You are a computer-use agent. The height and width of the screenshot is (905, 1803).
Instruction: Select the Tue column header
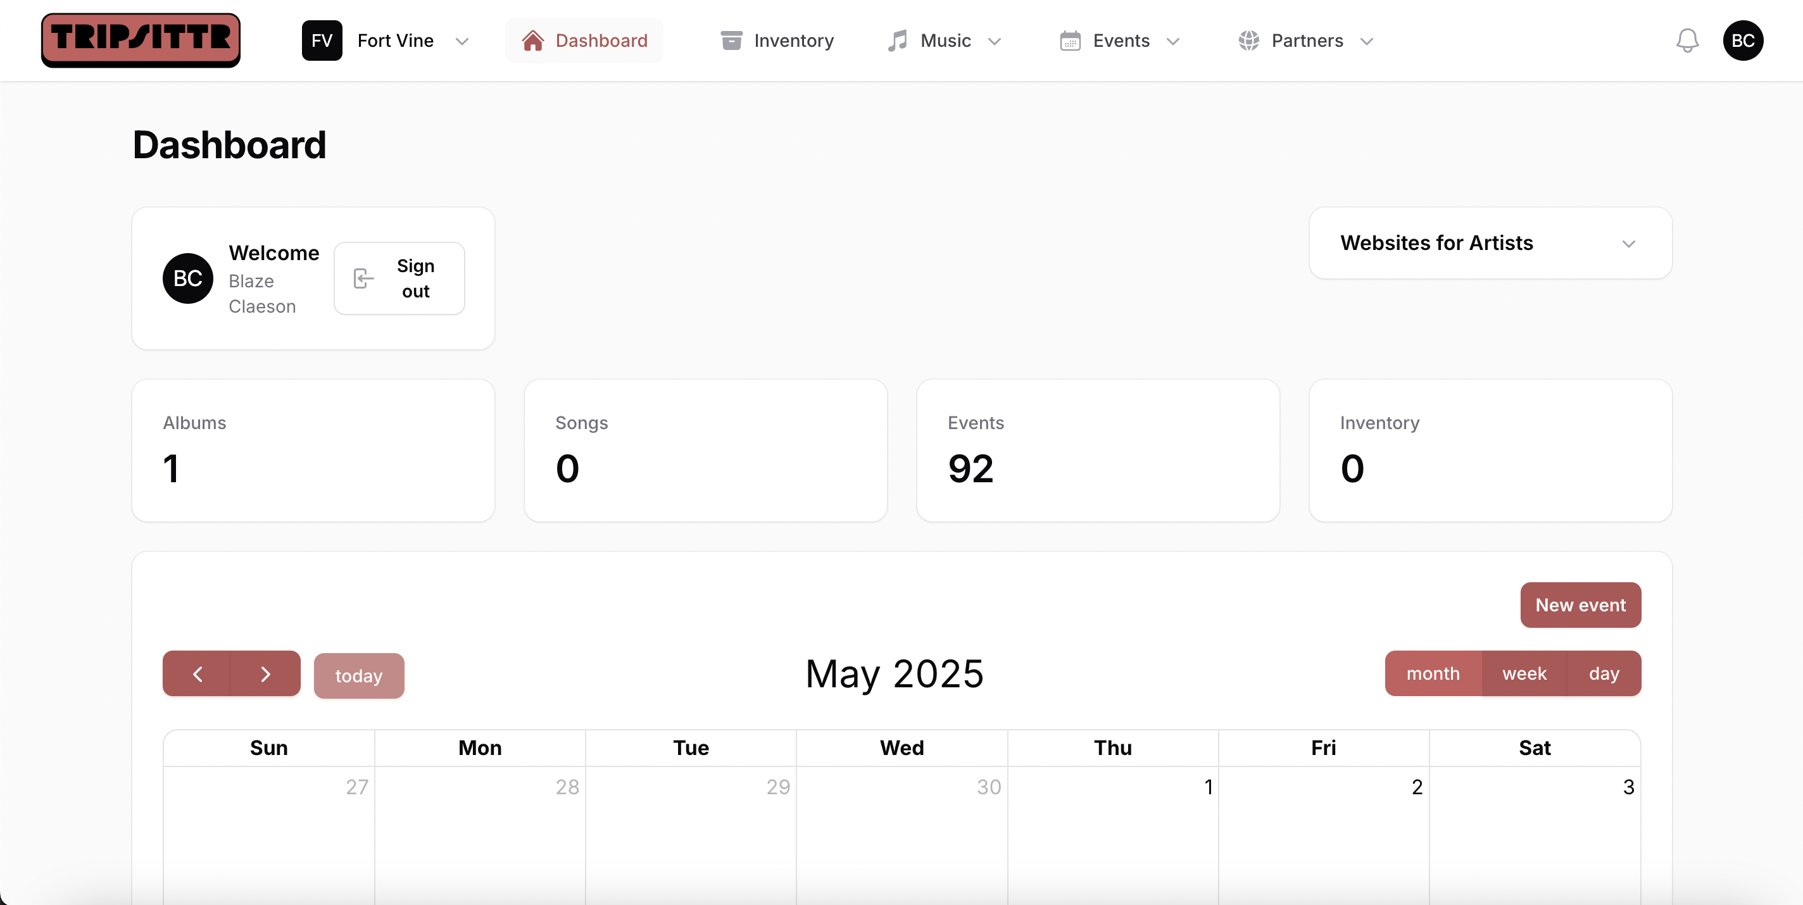click(691, 748)
